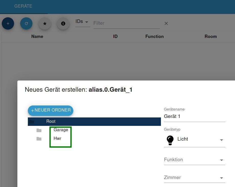This screenshot has height=187, width=235.
Task: Click the Licht light bulb icon
Action: (170, 140)
